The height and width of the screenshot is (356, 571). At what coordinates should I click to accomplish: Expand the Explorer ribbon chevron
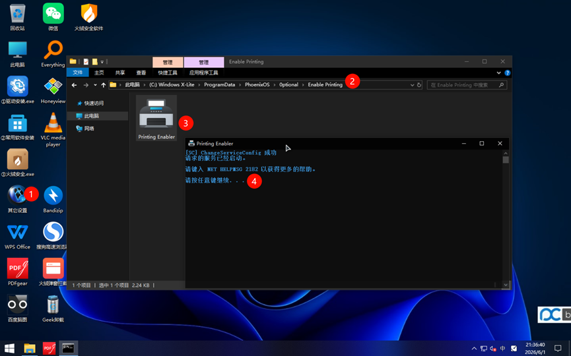click(x=498, y=73)
